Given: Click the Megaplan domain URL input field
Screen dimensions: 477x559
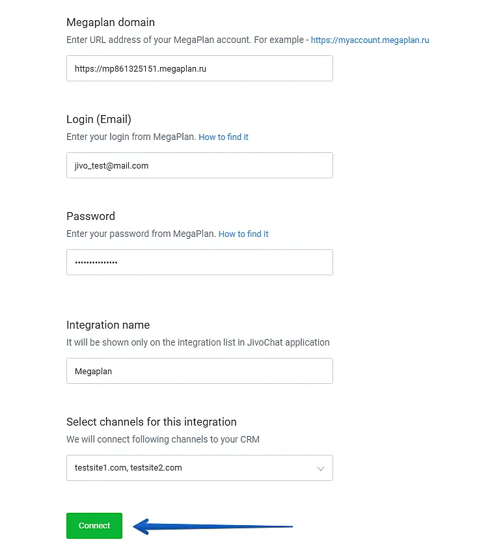Looking at the screenshot, I should (199, 68).
